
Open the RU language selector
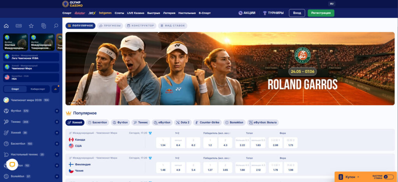click(x=332, y=4)
